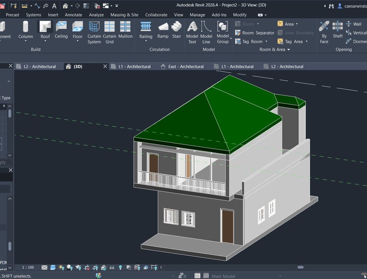Open the Tag Room dropdown arrow

coord(266,42)
